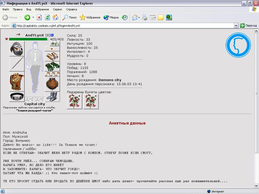The height and width of the screenshot is (194, 259).
Task: Click the red amulet slot icon
Action: [x=52, y=49]
